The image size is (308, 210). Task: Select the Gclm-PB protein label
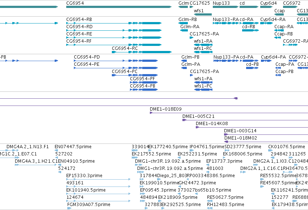[x=190, y=57]
